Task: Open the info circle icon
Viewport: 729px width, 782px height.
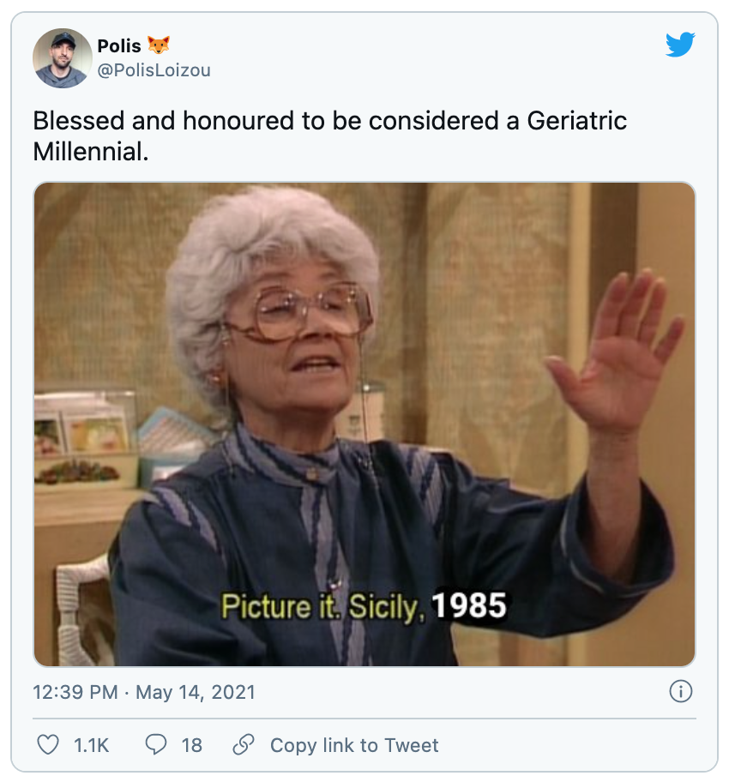Action: point(681,692)
